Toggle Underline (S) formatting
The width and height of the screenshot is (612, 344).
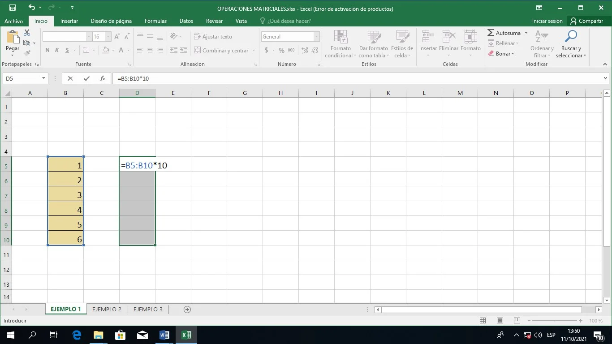[x=67, y=51]
